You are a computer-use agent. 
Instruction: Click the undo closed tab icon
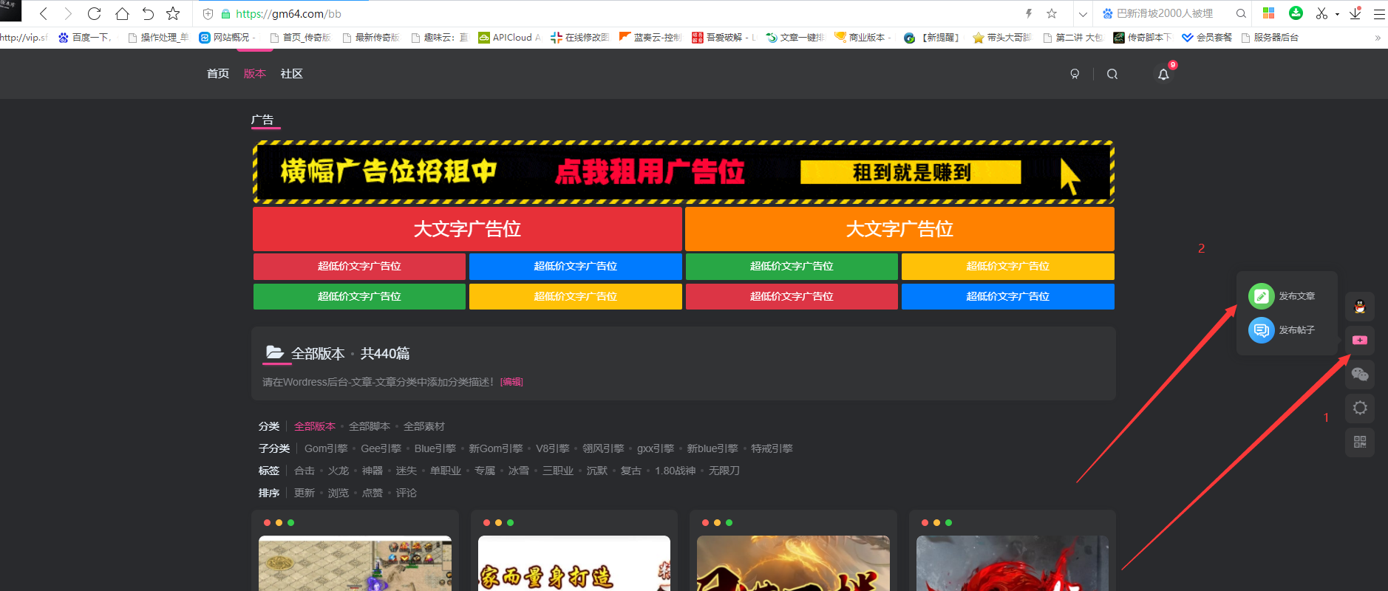148,13
